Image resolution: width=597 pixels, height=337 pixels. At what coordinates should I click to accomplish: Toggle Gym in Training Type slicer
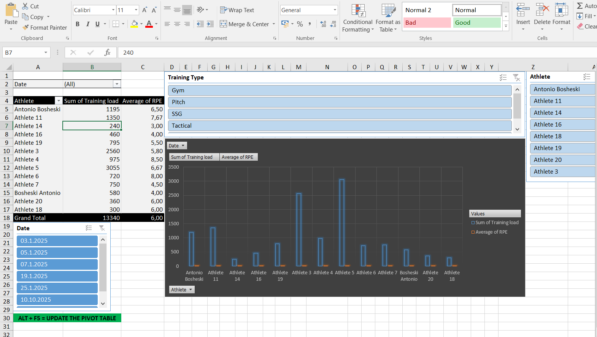[340, 90]
